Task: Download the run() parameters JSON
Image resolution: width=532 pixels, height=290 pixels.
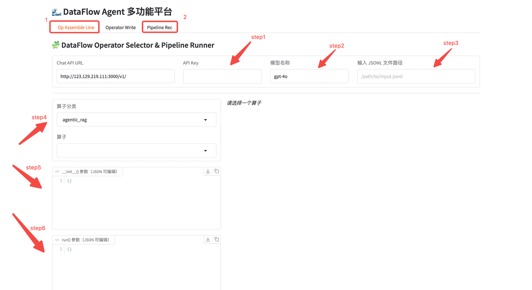Action: (x=208, y=239)
